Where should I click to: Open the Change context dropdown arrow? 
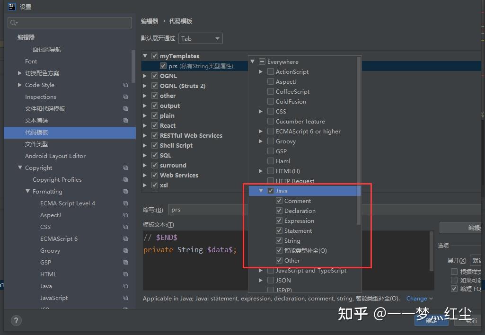431,299
